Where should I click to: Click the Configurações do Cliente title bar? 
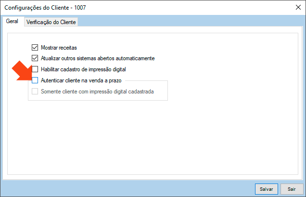[x=144, y=7]
